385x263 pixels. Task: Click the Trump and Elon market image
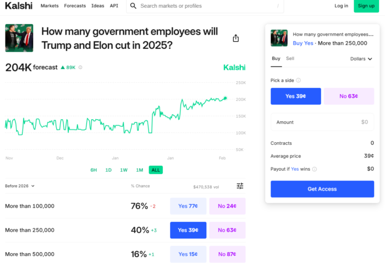pos(19,38)
